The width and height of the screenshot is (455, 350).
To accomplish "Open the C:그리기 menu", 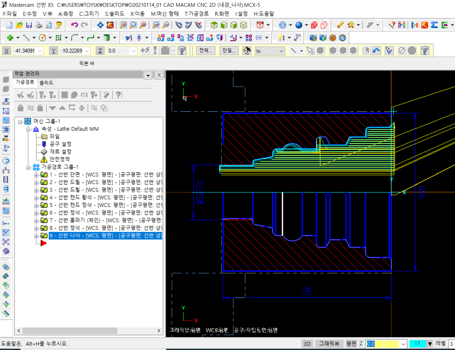I will click(x=89, y=14).
